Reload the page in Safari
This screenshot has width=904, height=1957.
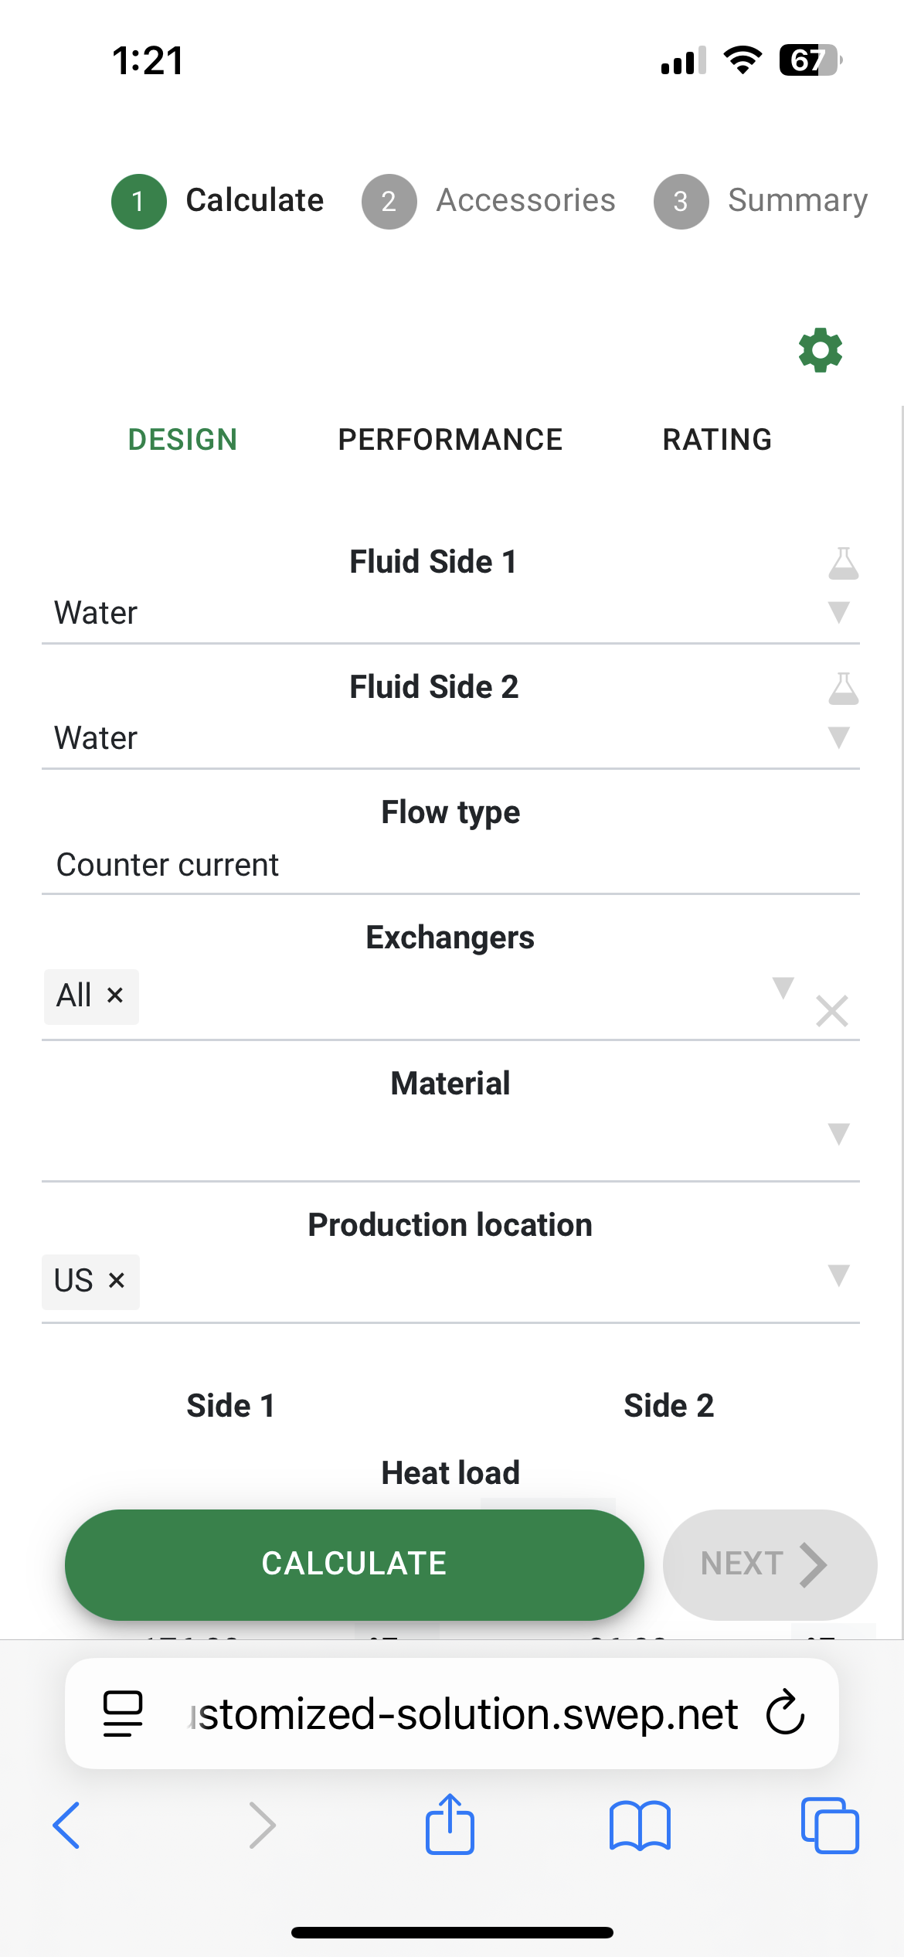[x=785, y=1713]
